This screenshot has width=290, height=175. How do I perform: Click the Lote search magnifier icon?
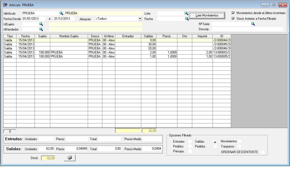186,13
